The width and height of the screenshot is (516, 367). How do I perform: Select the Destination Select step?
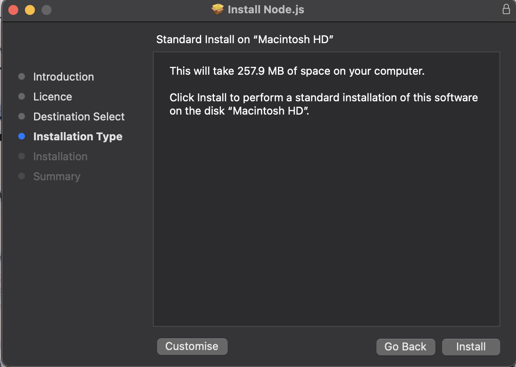(79, 117)
